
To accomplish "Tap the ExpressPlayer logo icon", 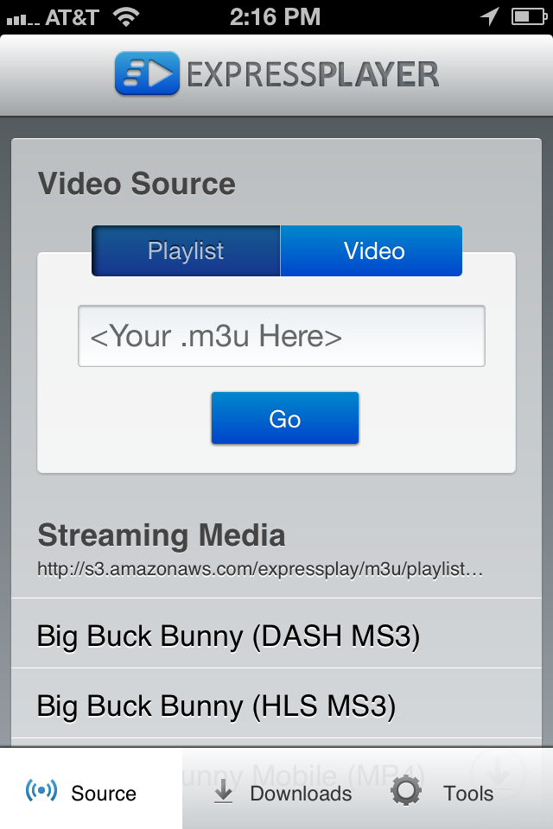I will 147,73.
